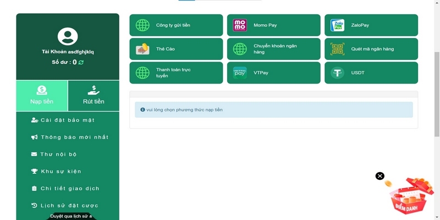View Chi tiết giao dịch page
Screen dimensions: 440x220
pos(69,189)
